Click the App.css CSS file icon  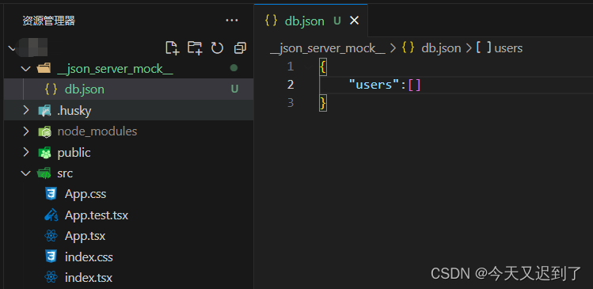point(51,194)
